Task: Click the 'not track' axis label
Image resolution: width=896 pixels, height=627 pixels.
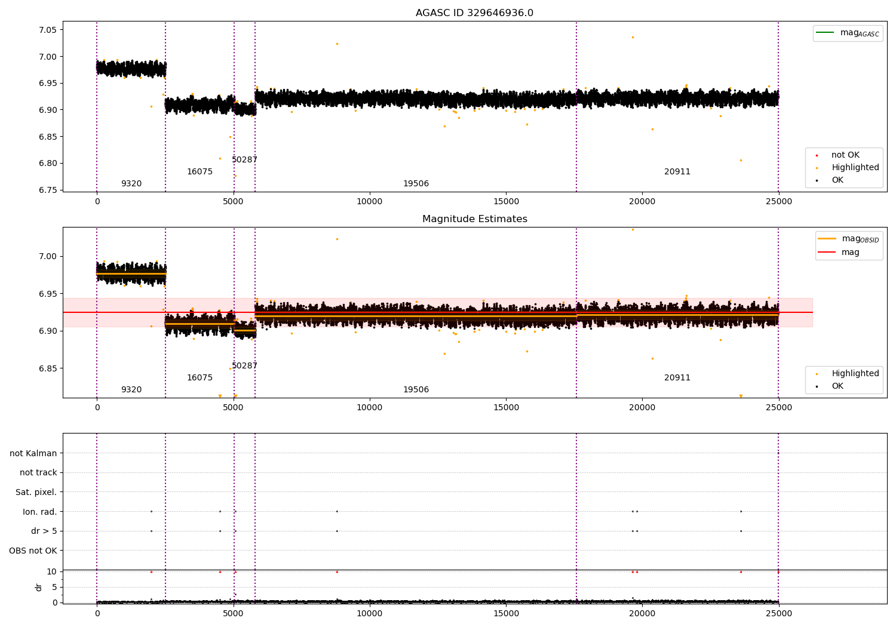Action: (38, 472)
